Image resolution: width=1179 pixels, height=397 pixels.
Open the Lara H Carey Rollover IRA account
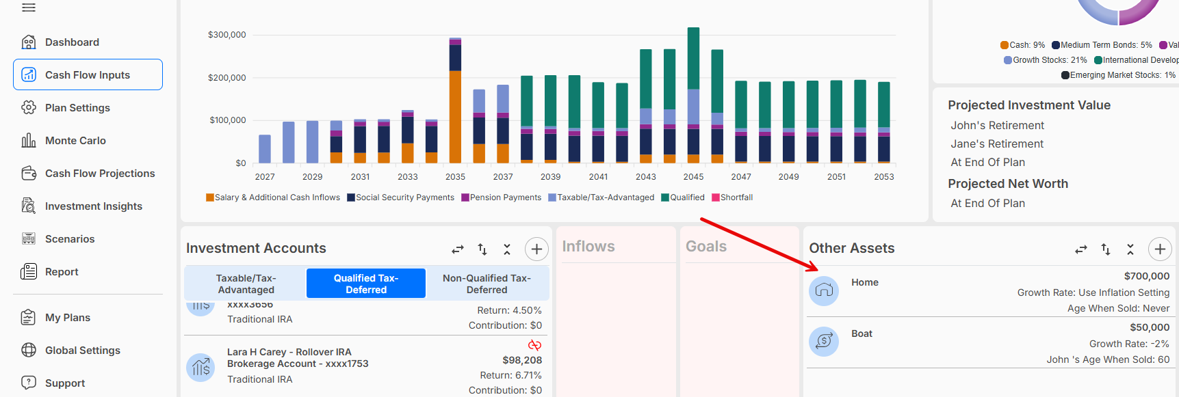click(298, 358)
